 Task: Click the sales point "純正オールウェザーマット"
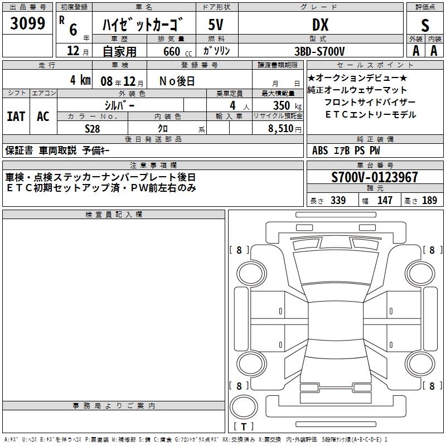click(357, 90)
